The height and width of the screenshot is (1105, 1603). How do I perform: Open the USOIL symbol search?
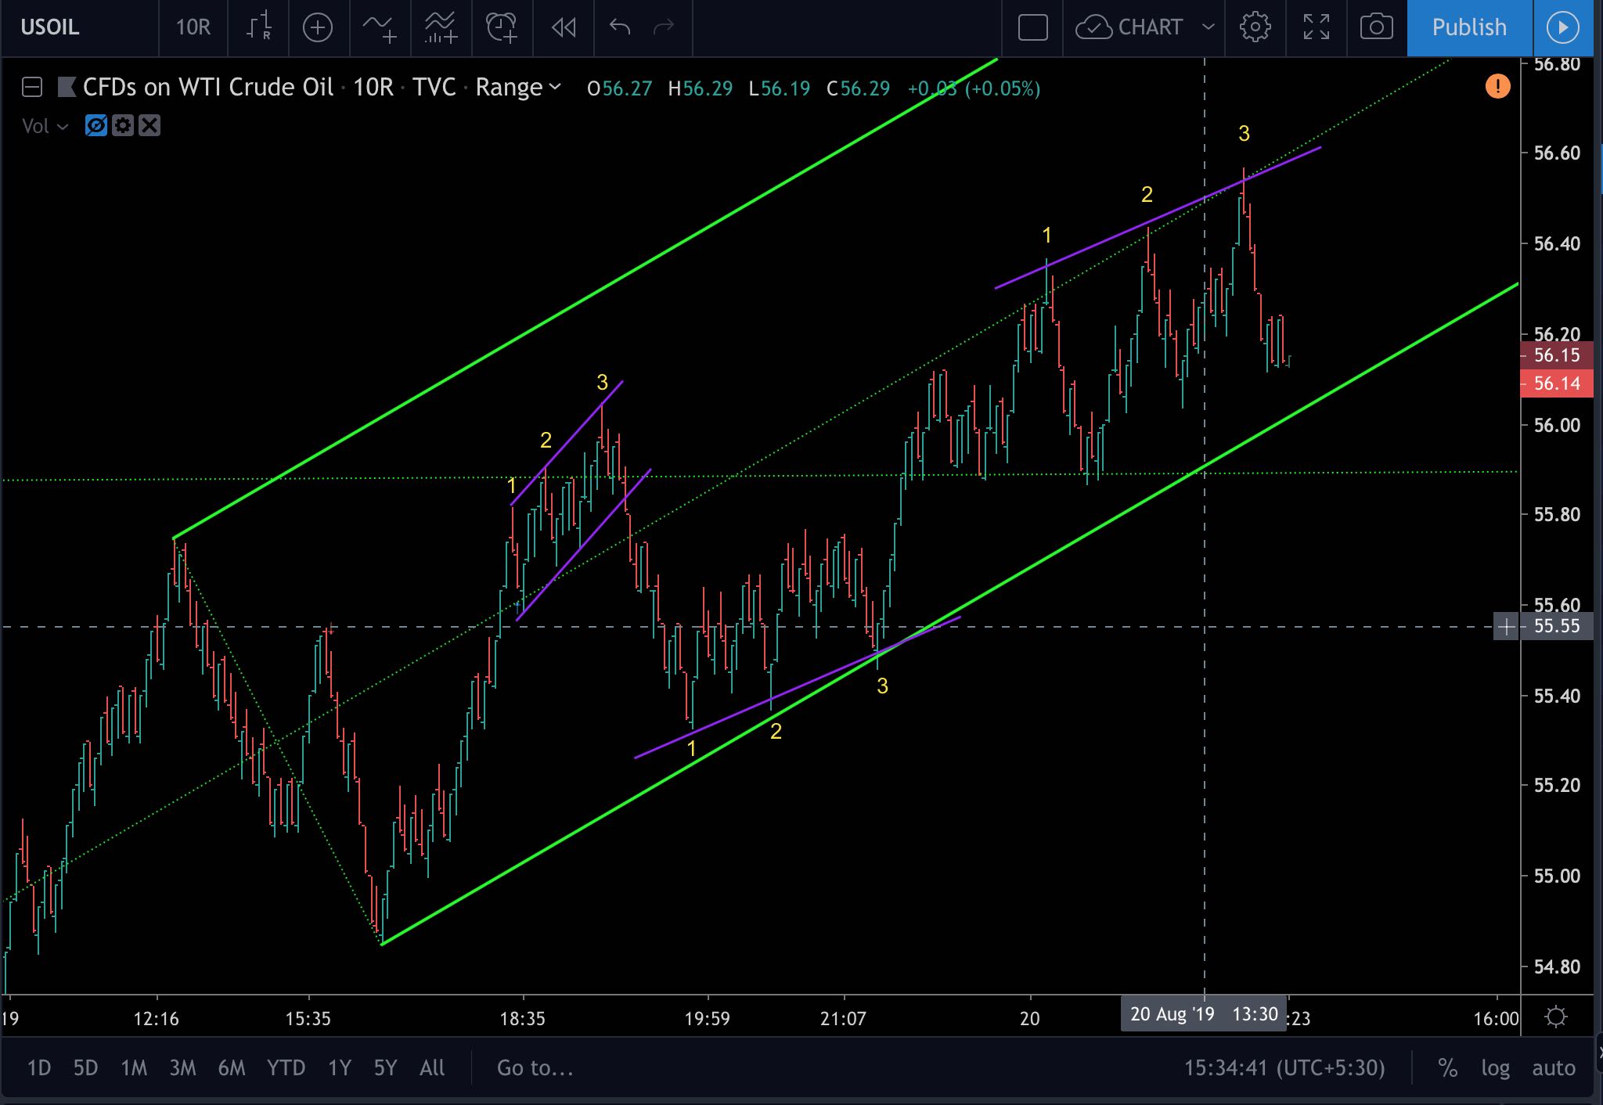[50, 27]
